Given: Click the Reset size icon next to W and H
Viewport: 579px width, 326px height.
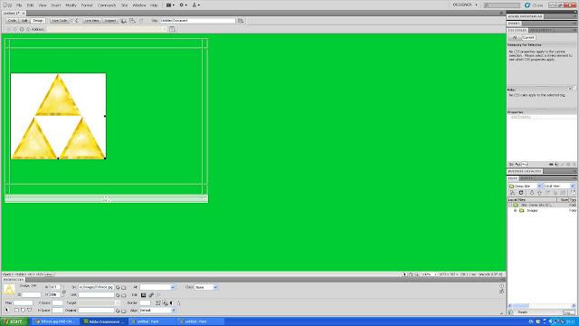Looking at the screenshot, I should coord(64,292).
